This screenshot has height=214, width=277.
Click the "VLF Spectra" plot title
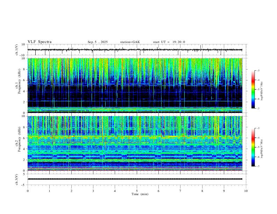(x=40, y=42)
